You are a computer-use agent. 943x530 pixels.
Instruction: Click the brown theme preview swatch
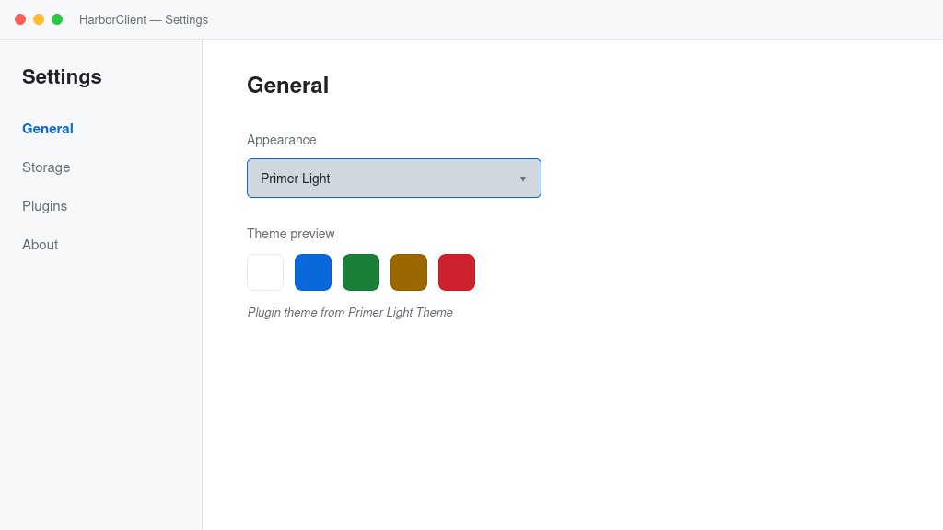click(409, 272)
